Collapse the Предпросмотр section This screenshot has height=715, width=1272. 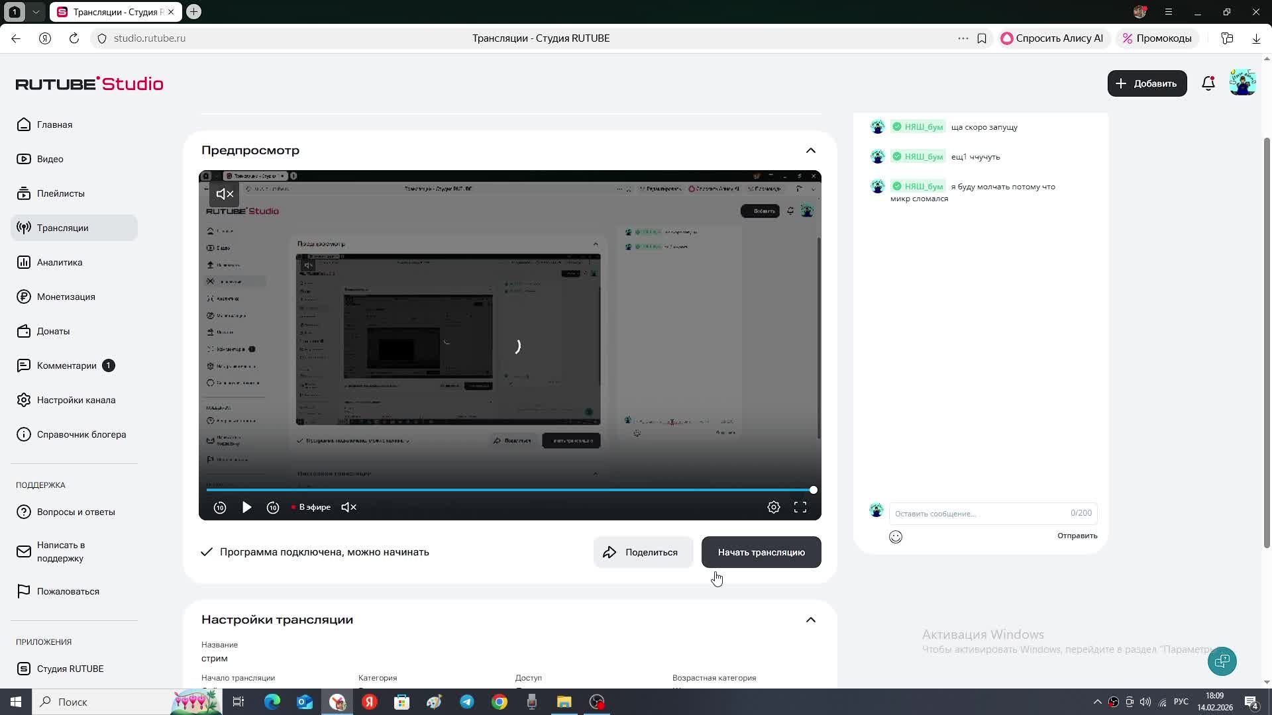coord(810,151)
